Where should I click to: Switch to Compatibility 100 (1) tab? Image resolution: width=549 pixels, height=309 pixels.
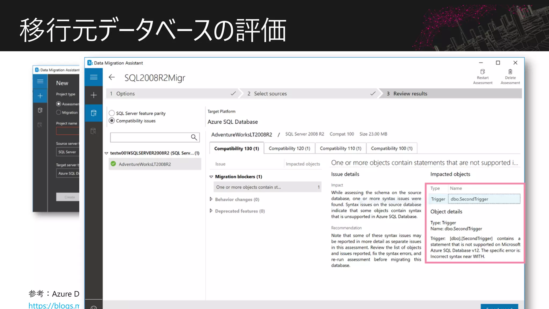point(392,148)
